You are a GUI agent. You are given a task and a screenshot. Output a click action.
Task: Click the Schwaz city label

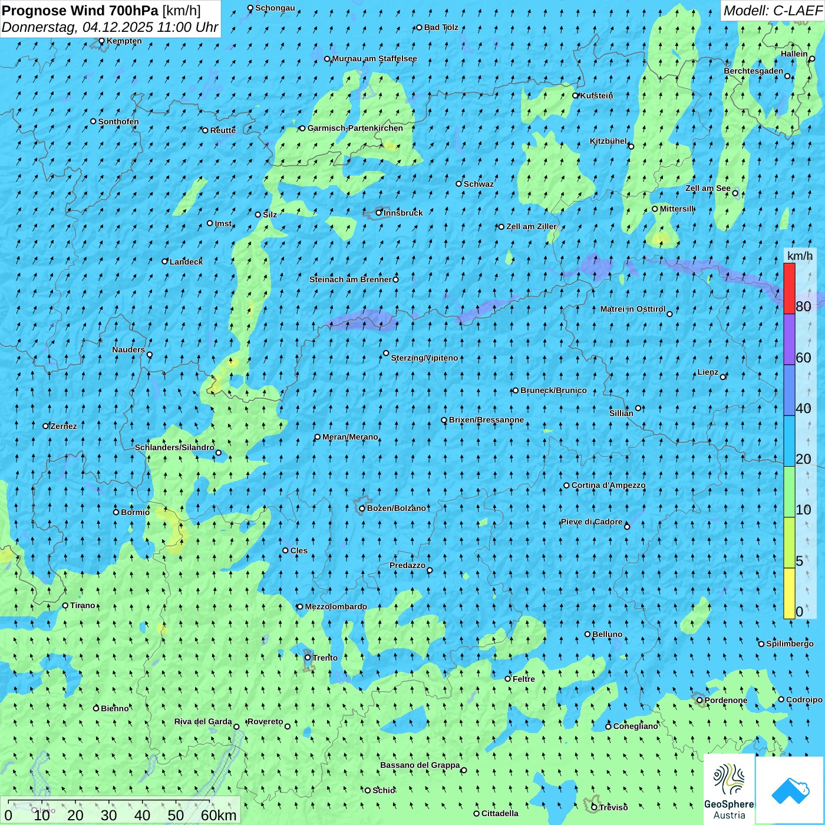[478, 184]
